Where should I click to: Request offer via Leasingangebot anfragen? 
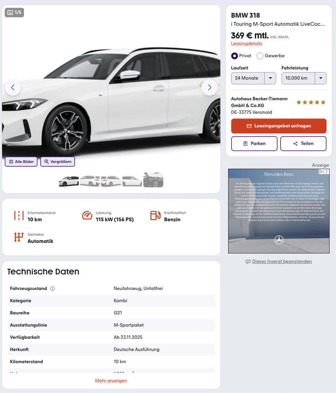pyautogui.click(x=279, y=126)
